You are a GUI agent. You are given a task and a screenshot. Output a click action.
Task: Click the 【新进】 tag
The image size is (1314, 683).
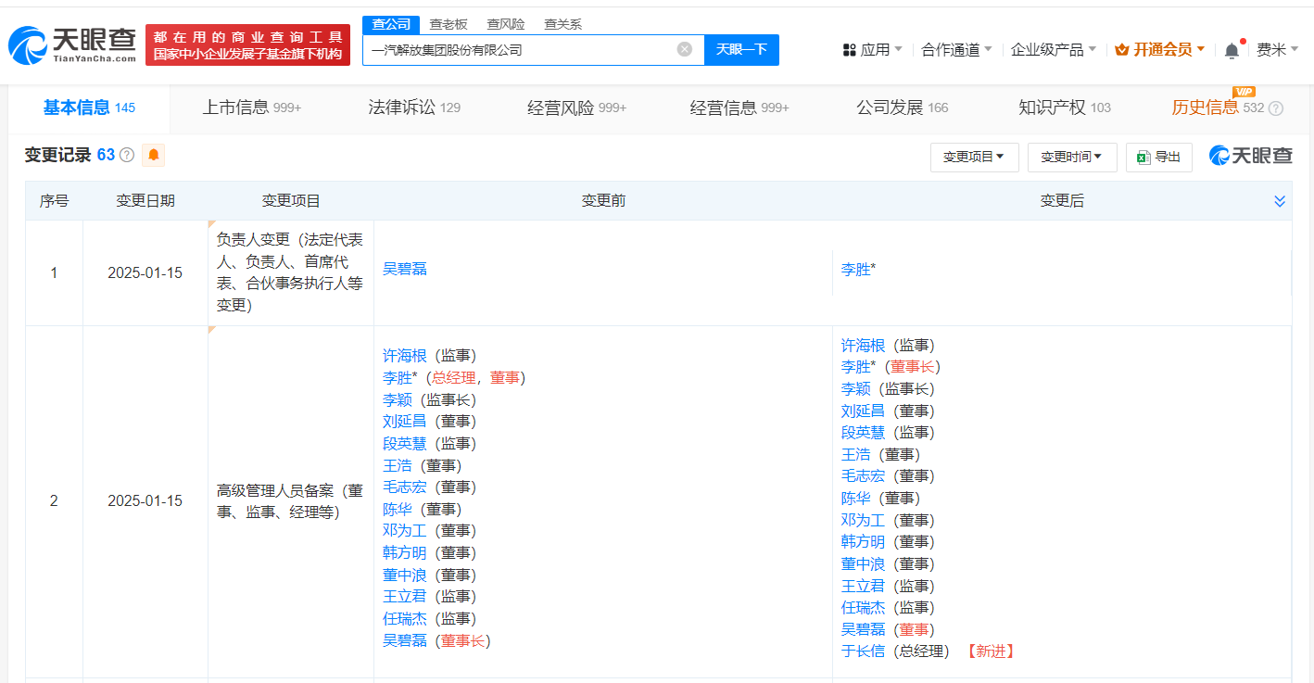point(992,651)
